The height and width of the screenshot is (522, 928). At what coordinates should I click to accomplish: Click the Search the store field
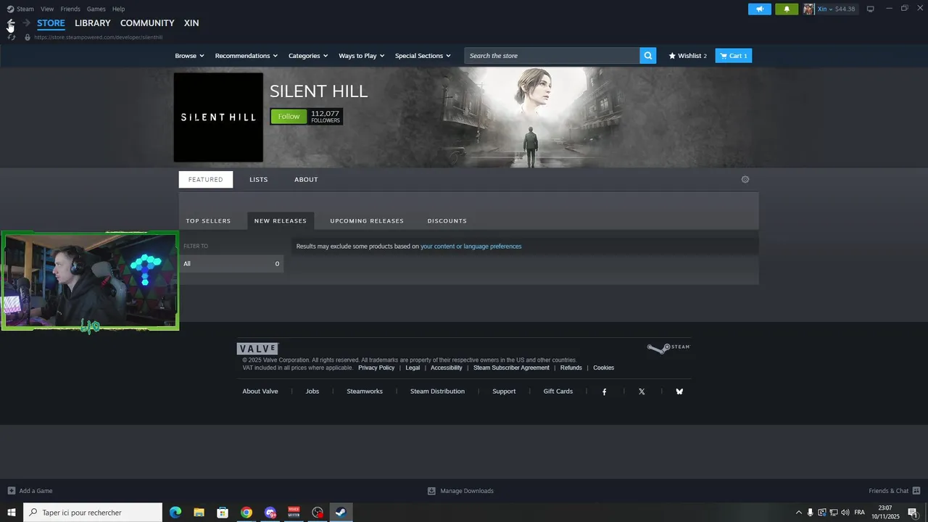tap(552, 56)
